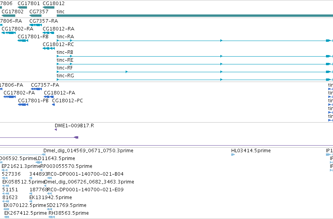Open Dmel_dig_006726_0682_3463.3prime EST label

pyautogui.click(x=89, y=182)
